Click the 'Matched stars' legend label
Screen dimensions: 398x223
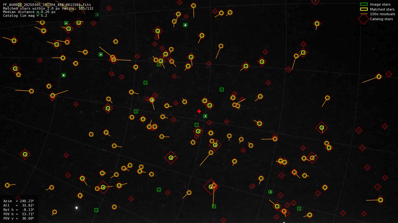click(382, 9)
